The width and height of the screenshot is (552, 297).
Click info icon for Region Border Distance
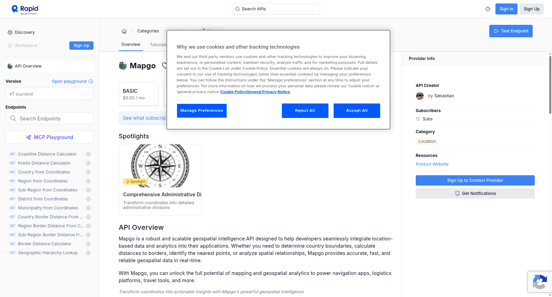88,226
